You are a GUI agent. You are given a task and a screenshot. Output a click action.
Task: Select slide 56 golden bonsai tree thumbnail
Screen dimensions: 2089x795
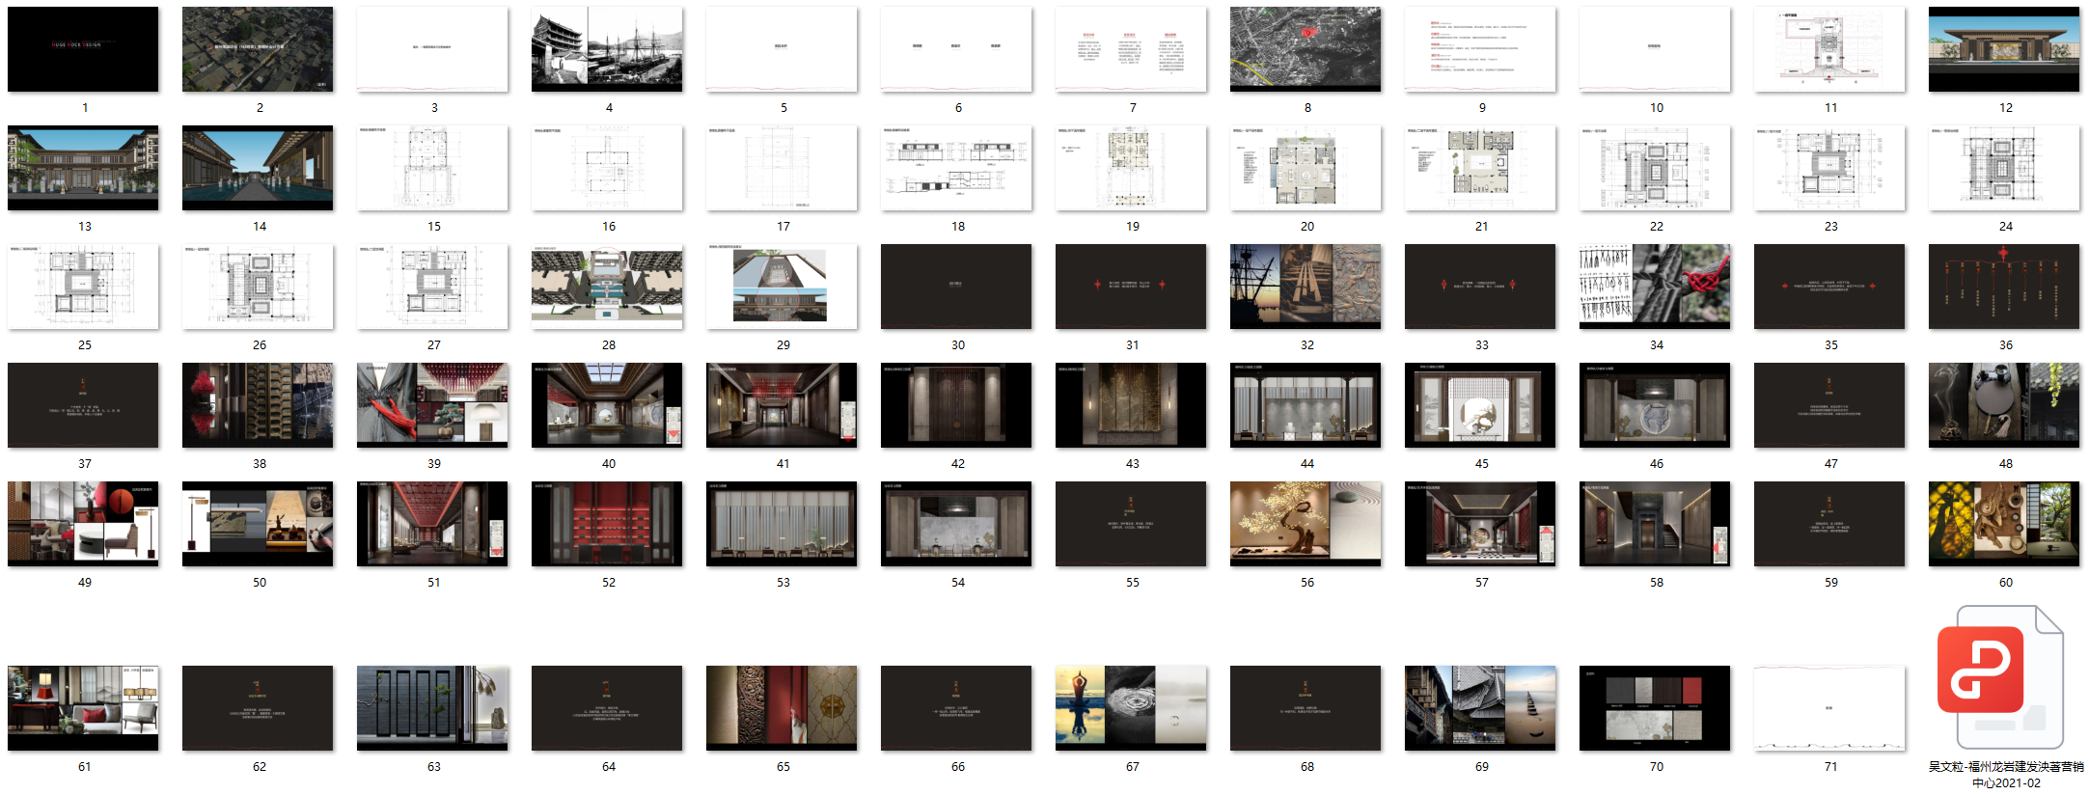point(1306,524)
